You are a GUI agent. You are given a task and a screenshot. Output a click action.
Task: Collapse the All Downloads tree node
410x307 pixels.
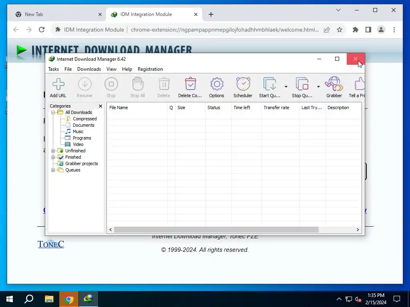[53, 112]
